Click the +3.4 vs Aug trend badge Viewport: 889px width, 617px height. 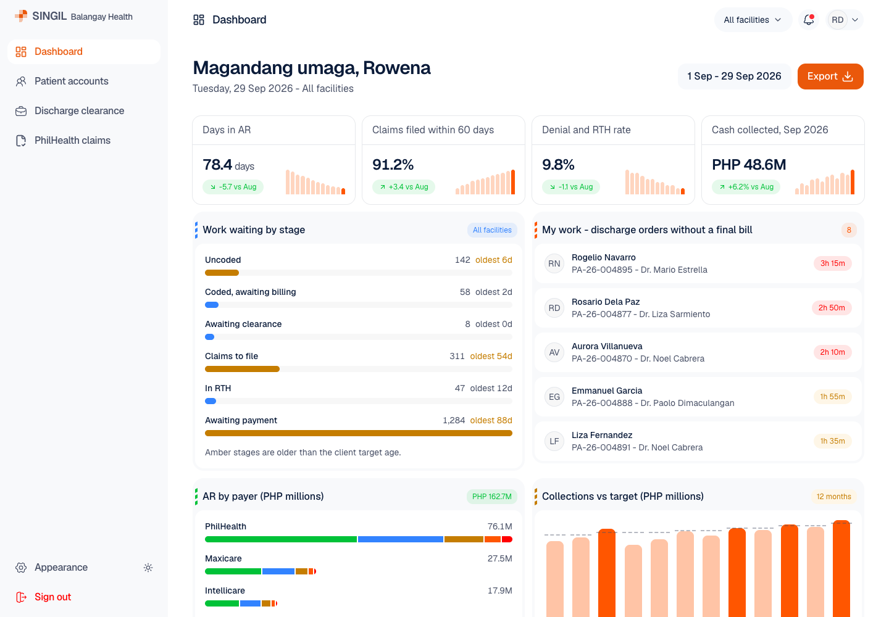pos(404,187)
